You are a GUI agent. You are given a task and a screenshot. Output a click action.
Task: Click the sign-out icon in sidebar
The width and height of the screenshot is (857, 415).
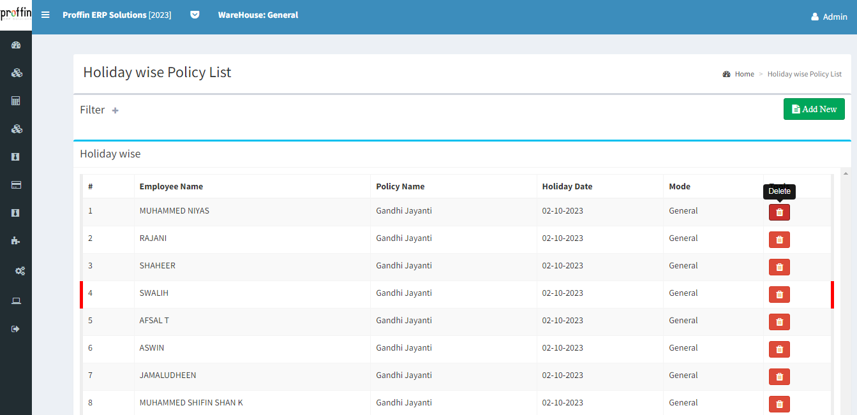[16, 329]
